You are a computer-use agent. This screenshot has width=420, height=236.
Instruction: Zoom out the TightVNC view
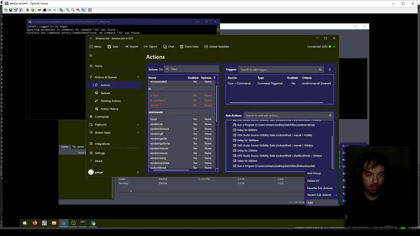tap(73, 10)
